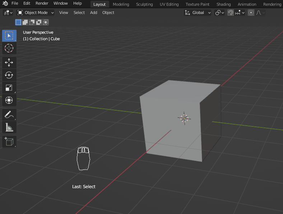Click the Object menu in viewport header
The height and width of the screenshot is (214, 283).
[108, 13]
